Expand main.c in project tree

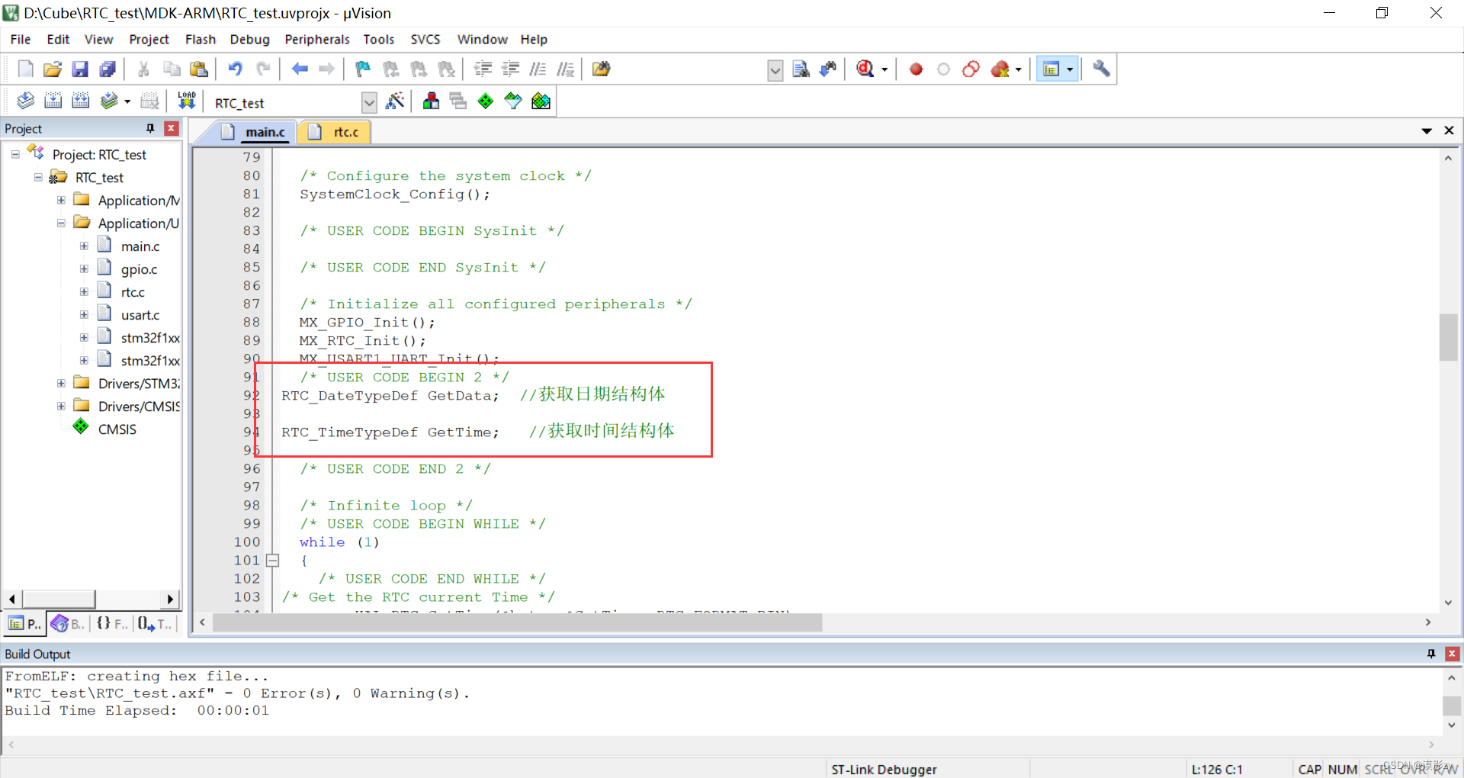[84, 246]
